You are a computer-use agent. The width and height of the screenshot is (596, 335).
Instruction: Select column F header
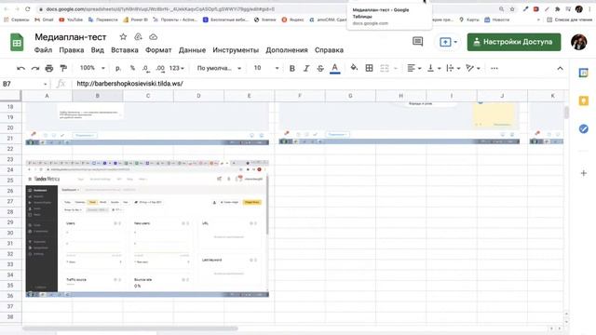click(x=300, y=96)
